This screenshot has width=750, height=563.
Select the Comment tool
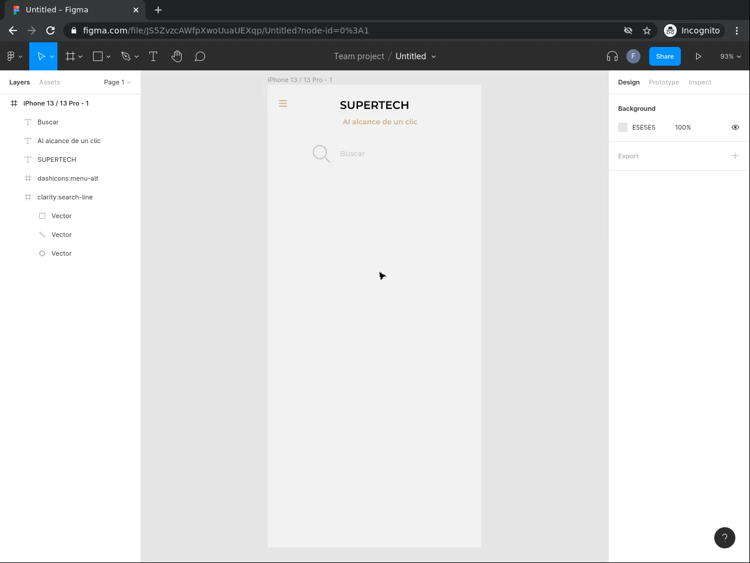coord(200,56)
